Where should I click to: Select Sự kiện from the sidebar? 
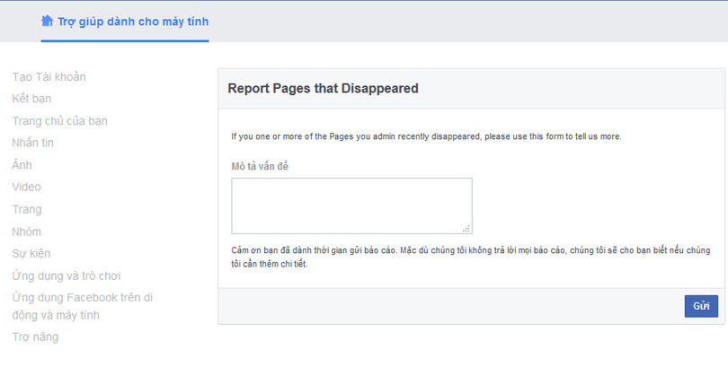[x=31, y=254]
